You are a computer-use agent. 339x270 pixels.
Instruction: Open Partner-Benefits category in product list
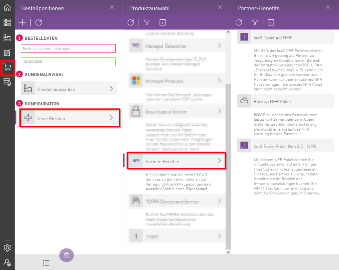tap(176, 161)
